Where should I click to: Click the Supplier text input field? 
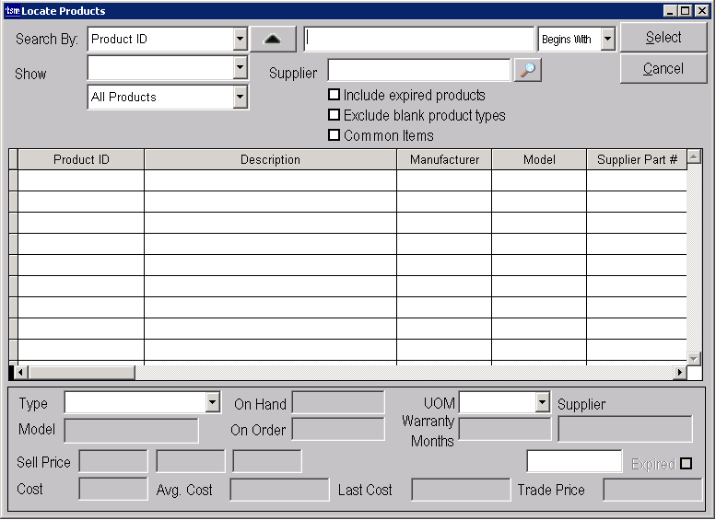pos(419,71)
